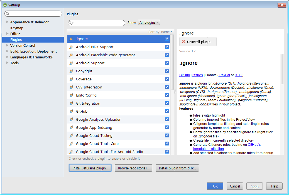
Task: Expand Appearance & Behavior tree node
Action: 7,22
